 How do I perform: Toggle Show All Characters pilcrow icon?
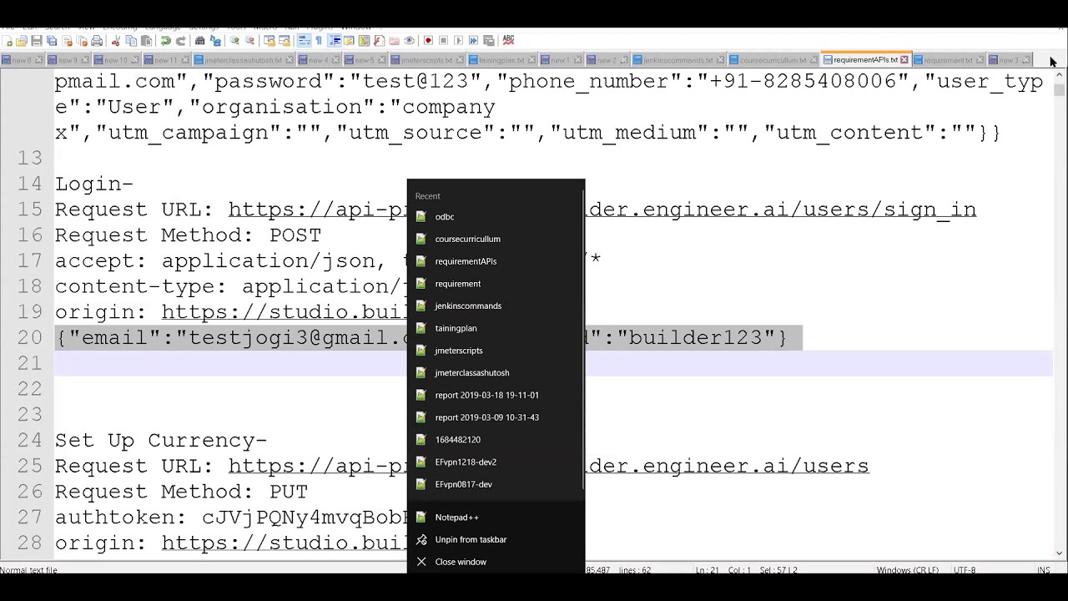(x=319, y=40)
